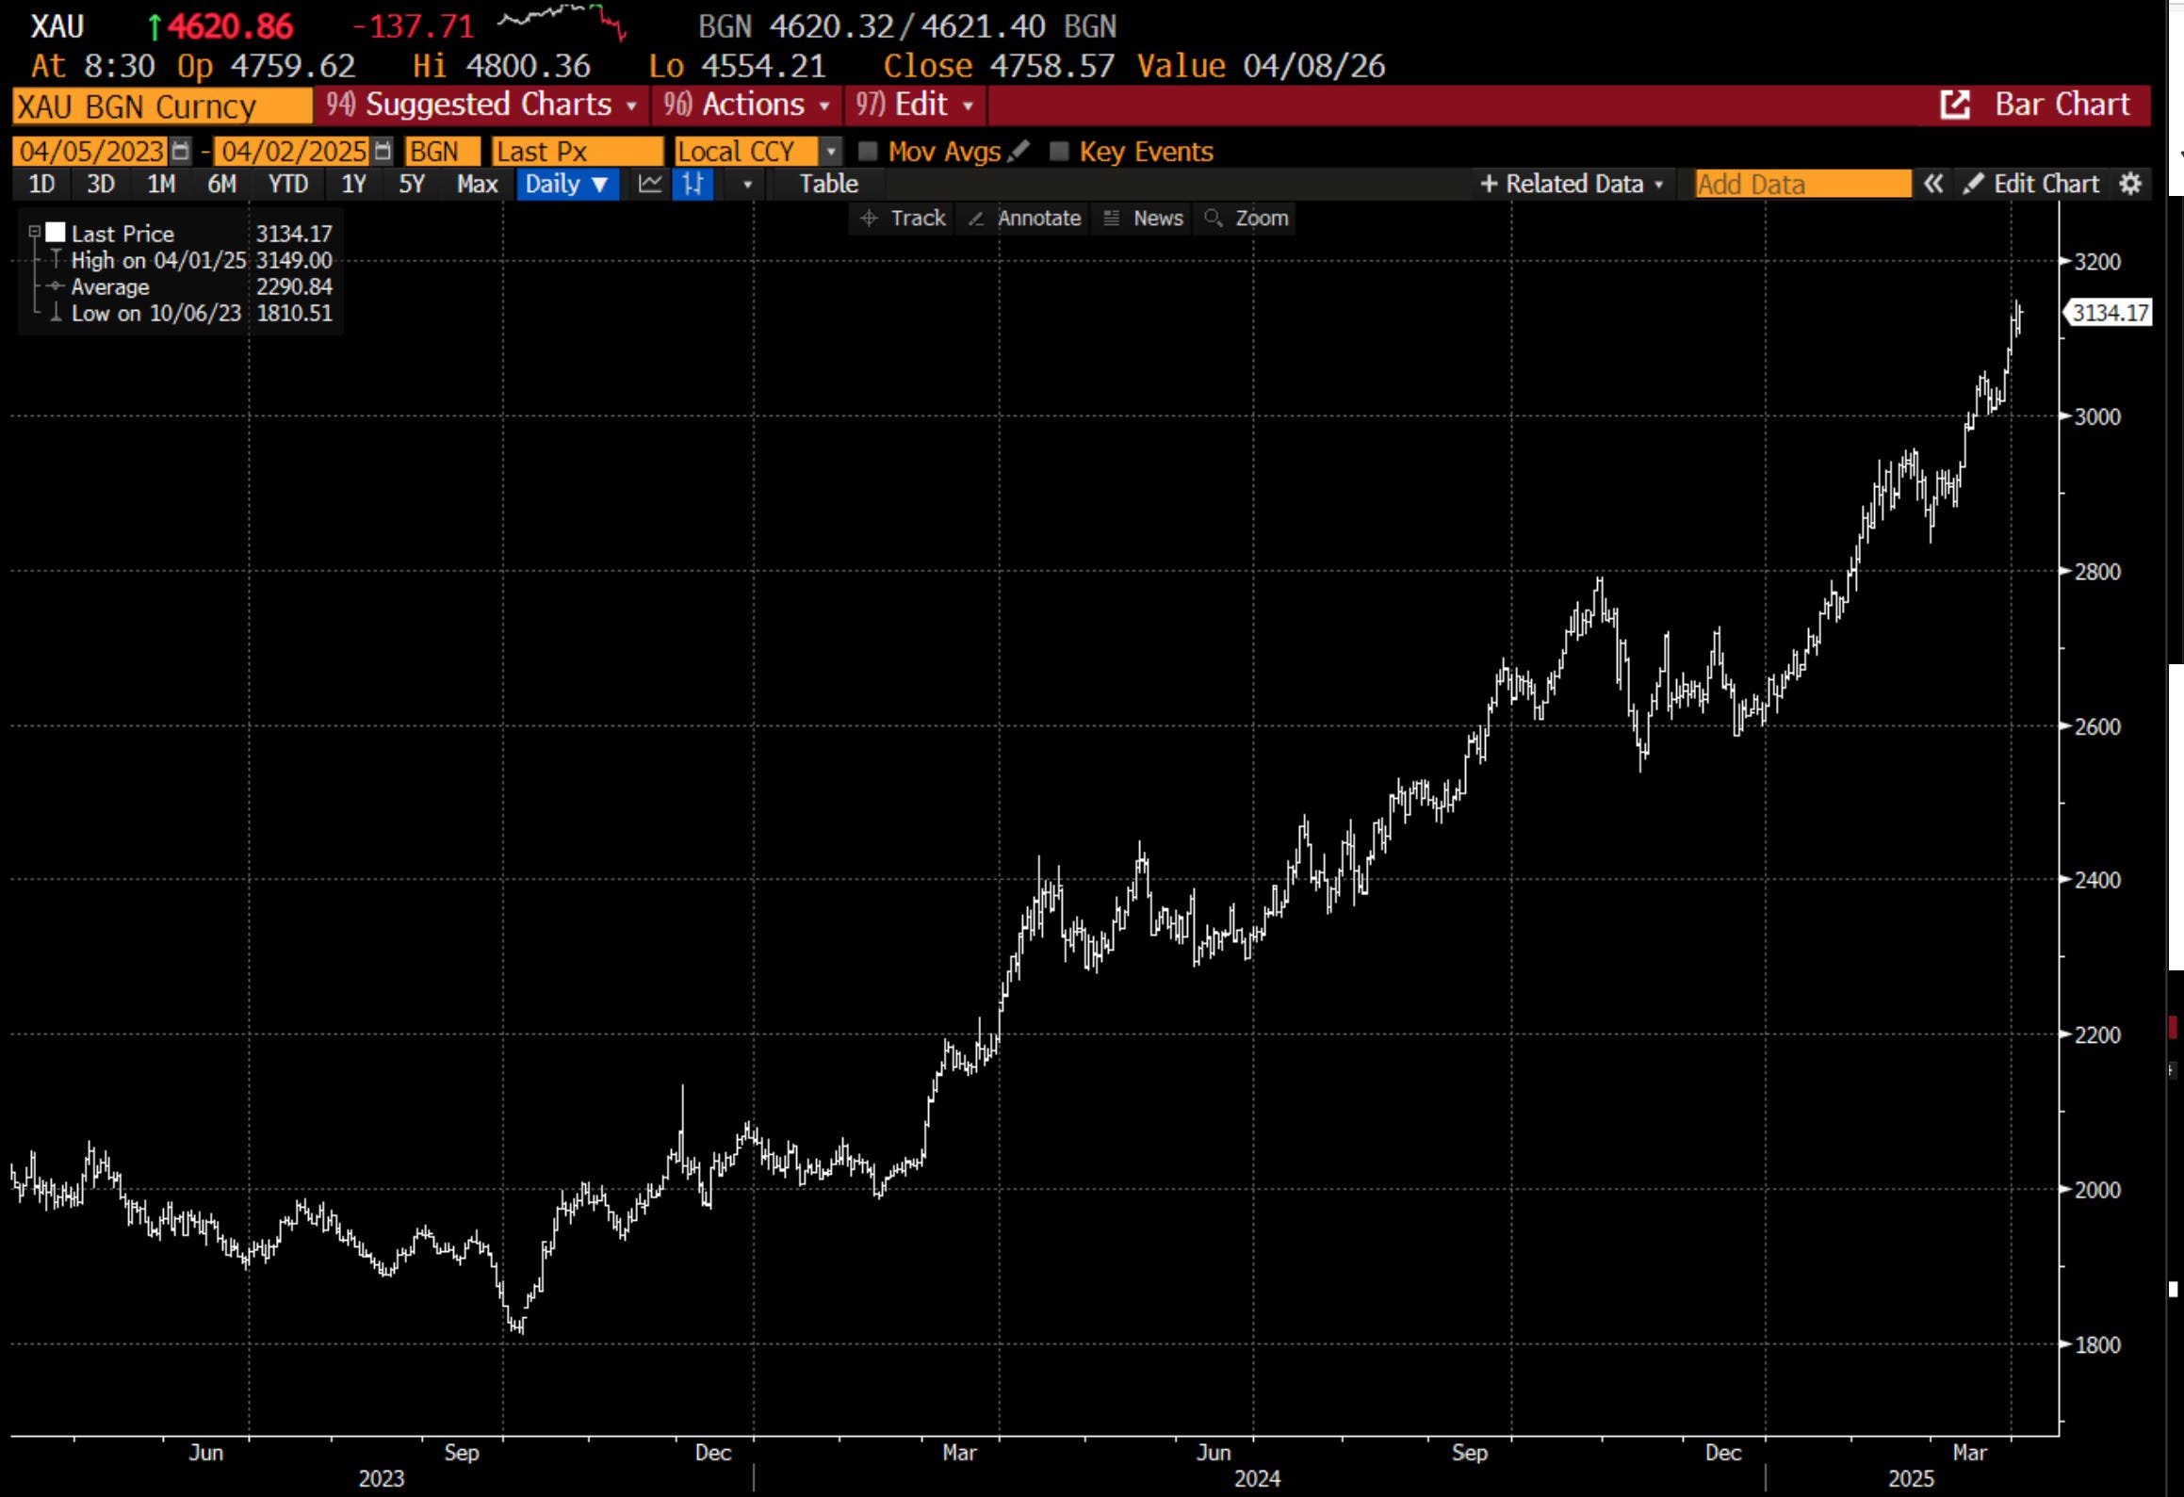Click the Annotate button
Viewport: 2184px width, 1497px height.
click(x=1024, y=219)
